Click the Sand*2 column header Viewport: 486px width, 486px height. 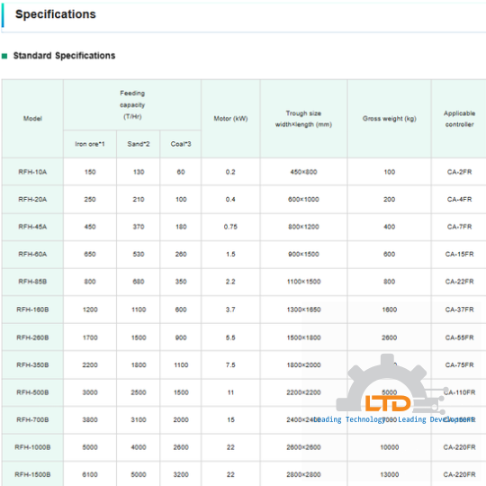pos(139,144)
